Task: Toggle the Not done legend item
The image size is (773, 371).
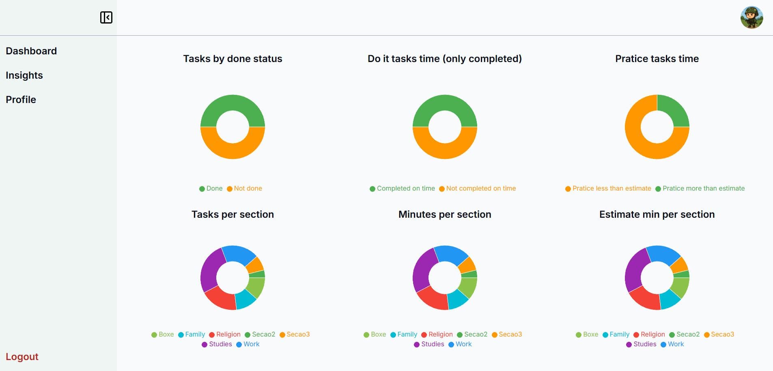Action: click(x=245, y=189)
